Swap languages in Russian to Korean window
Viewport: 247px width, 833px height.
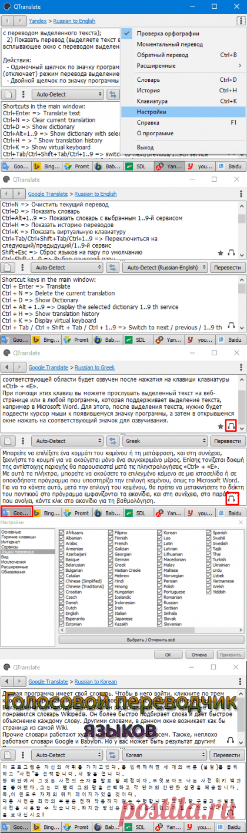coord(112,755)
